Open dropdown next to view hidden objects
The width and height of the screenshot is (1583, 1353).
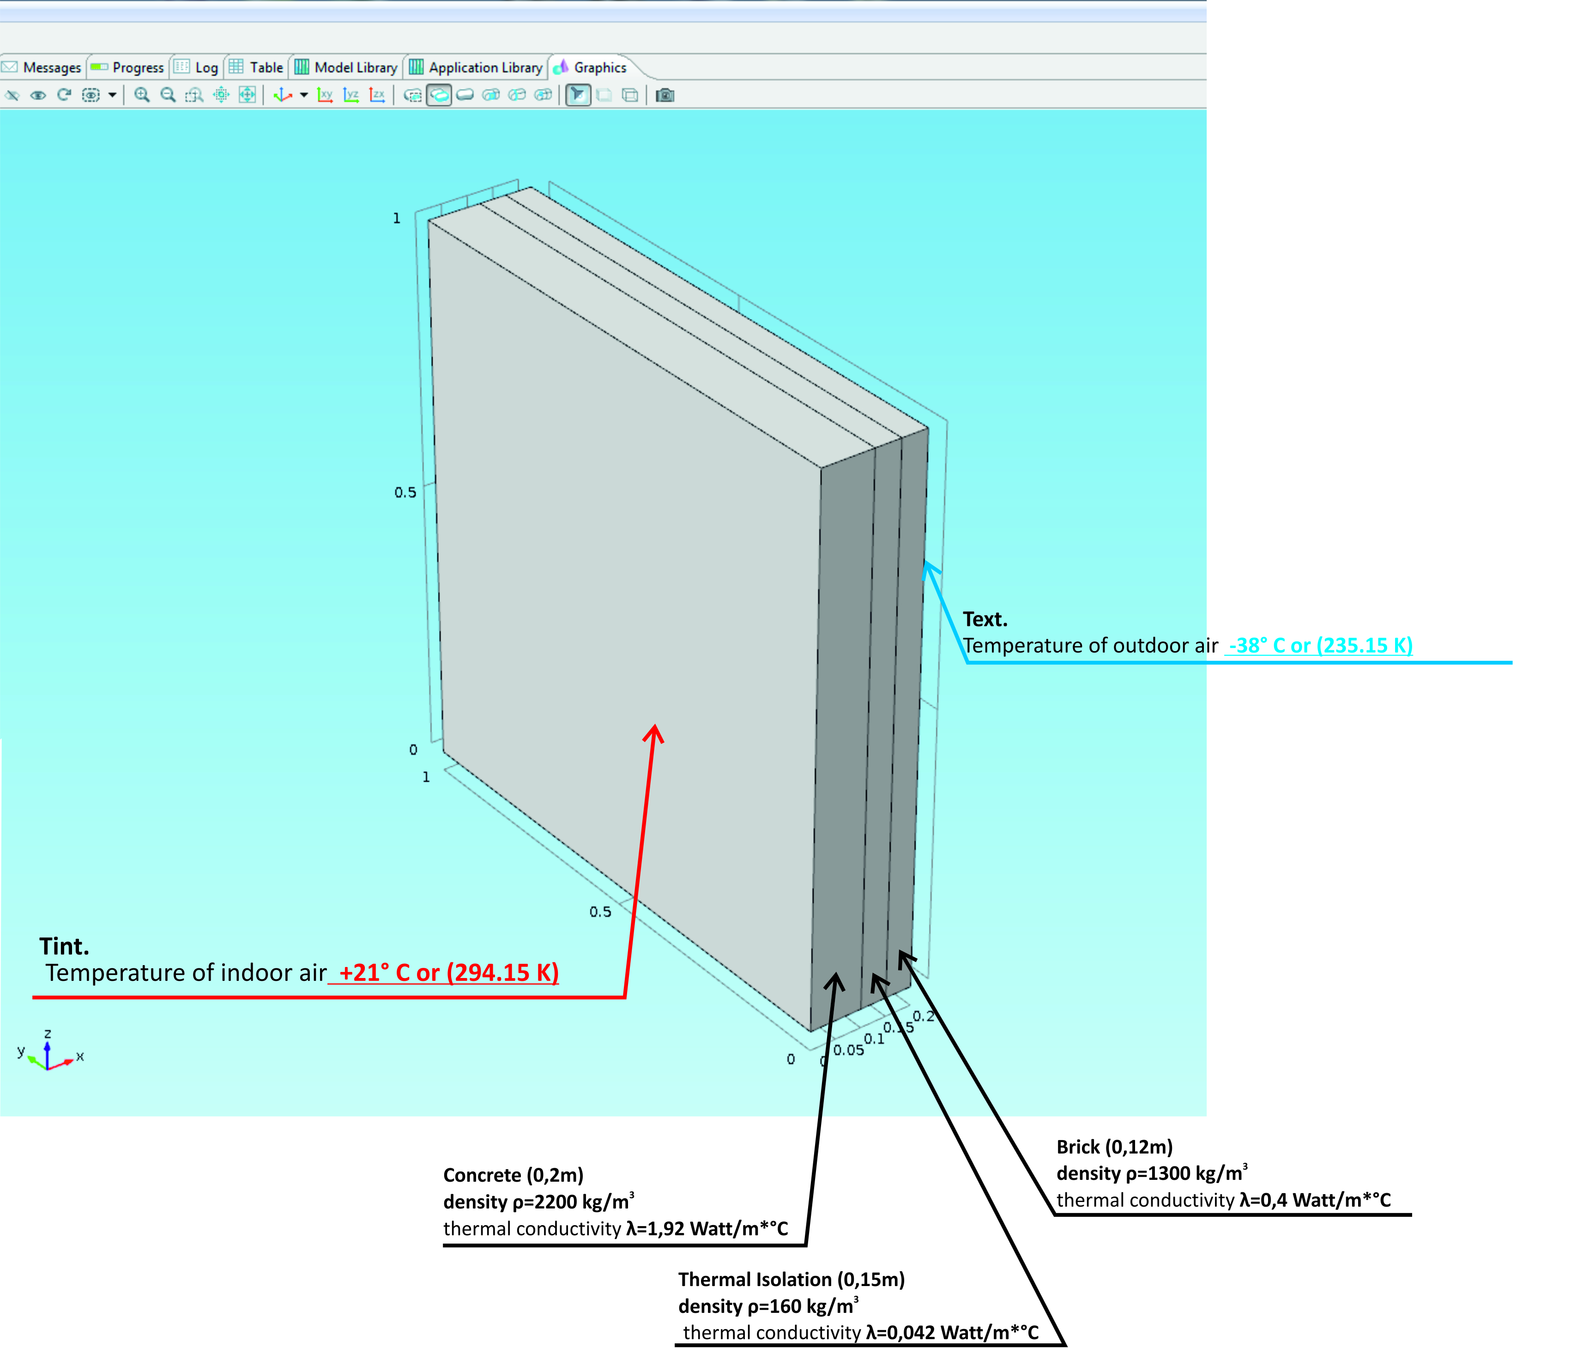point(112,95)
